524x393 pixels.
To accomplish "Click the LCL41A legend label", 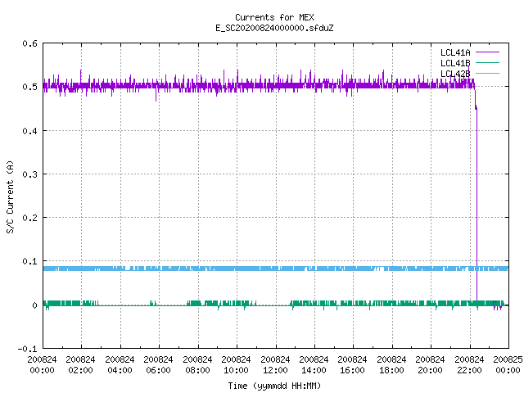I will tap(455, 52).
